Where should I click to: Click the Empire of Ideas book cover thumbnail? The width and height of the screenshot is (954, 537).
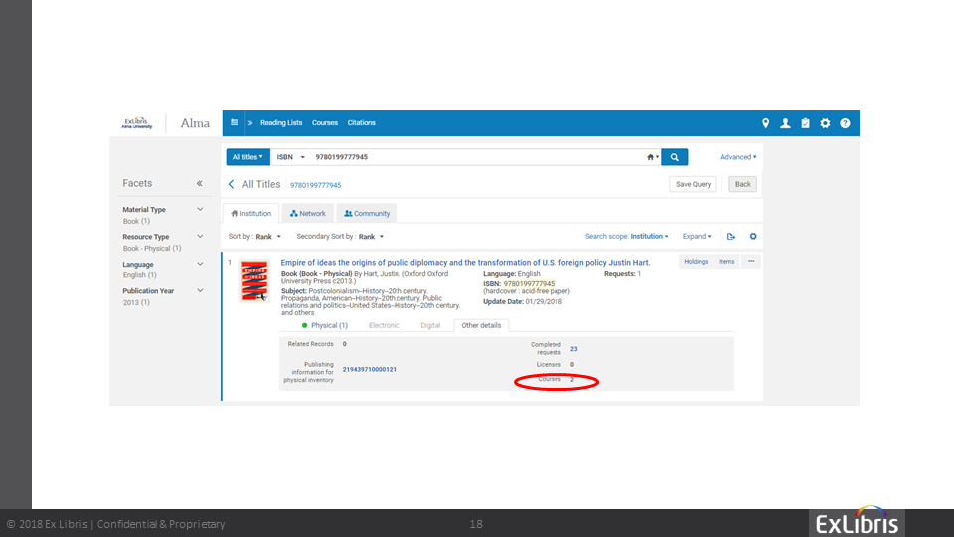click(254, 281)
